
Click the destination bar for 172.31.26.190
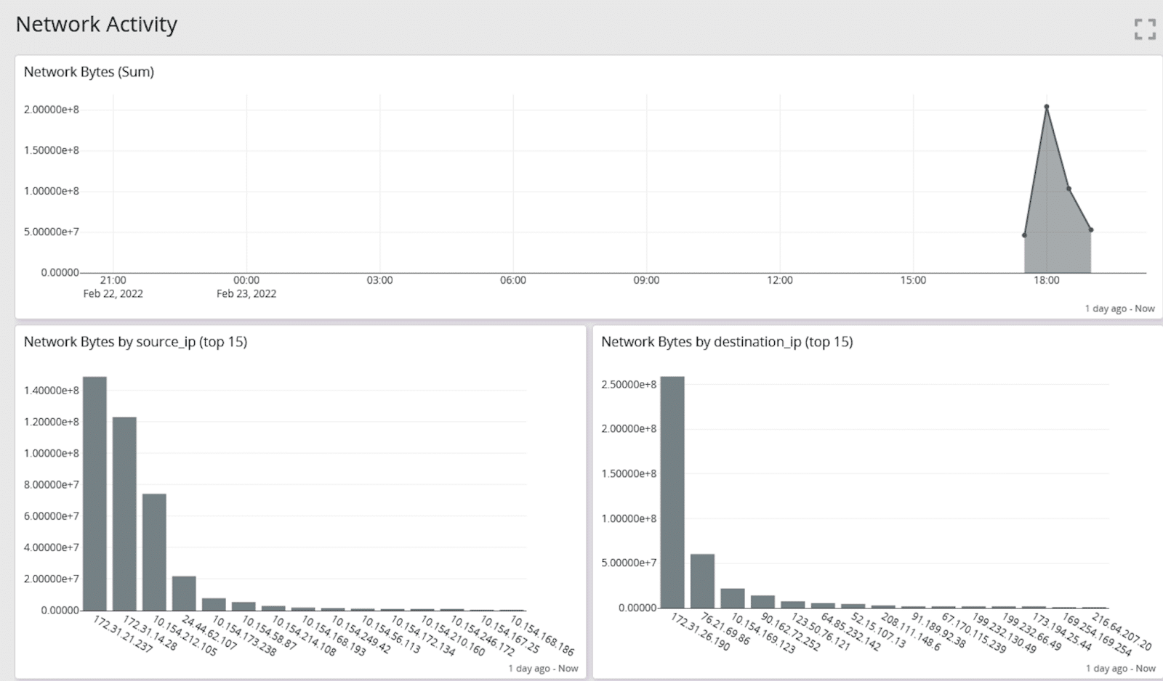(x=672, y=492)
